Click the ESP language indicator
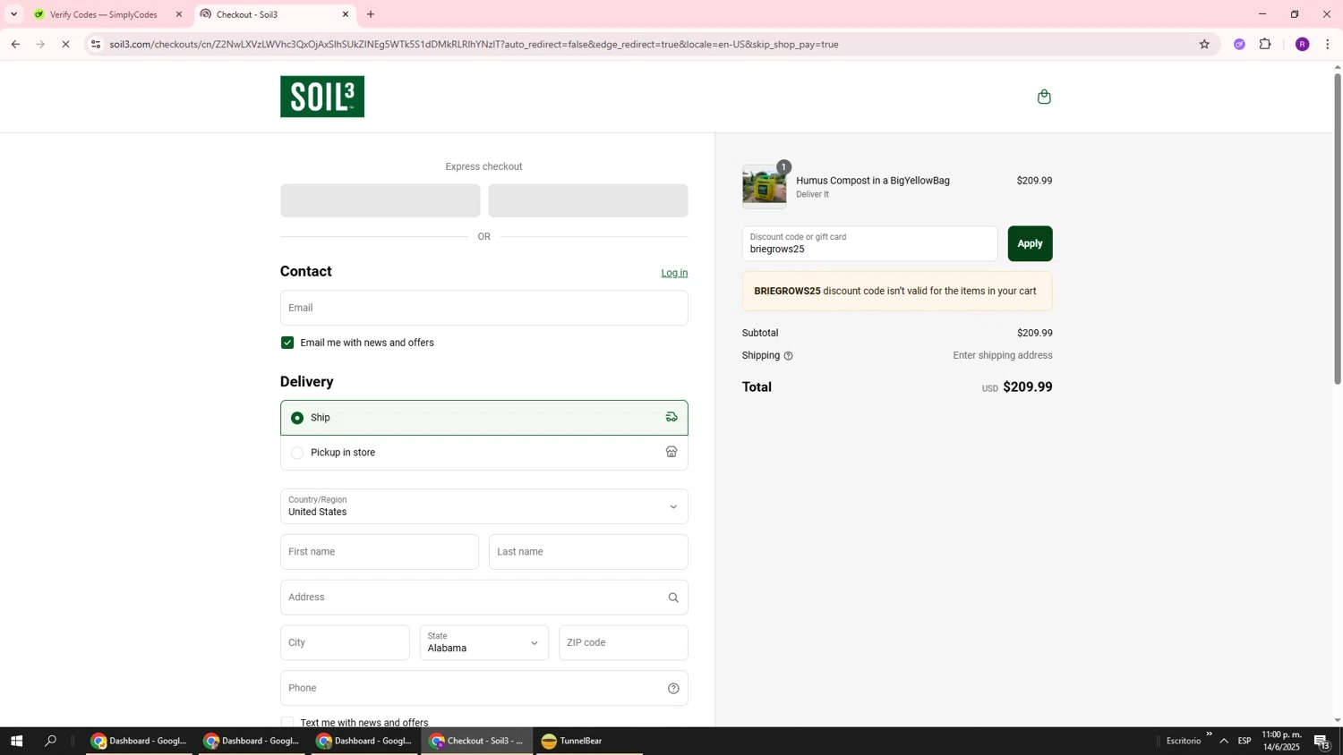The width and height of the screenshot is (1343, 755). tap(1245, 741)
